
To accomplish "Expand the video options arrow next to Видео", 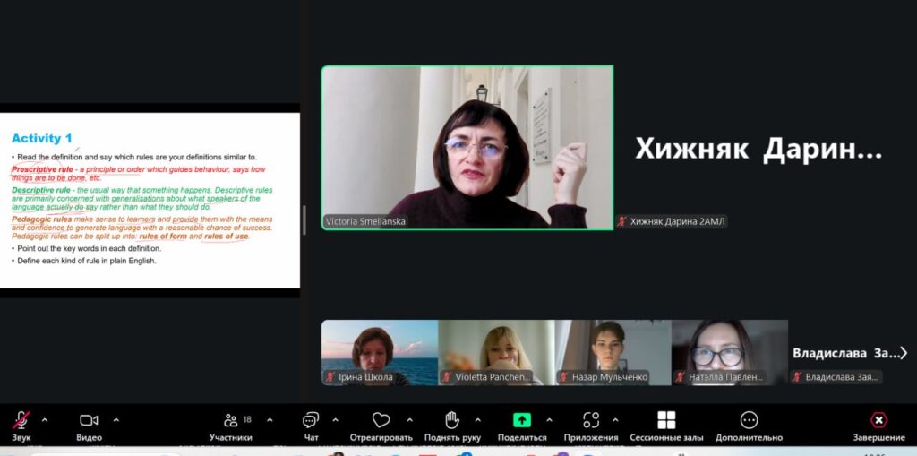I will click(116, 419).
